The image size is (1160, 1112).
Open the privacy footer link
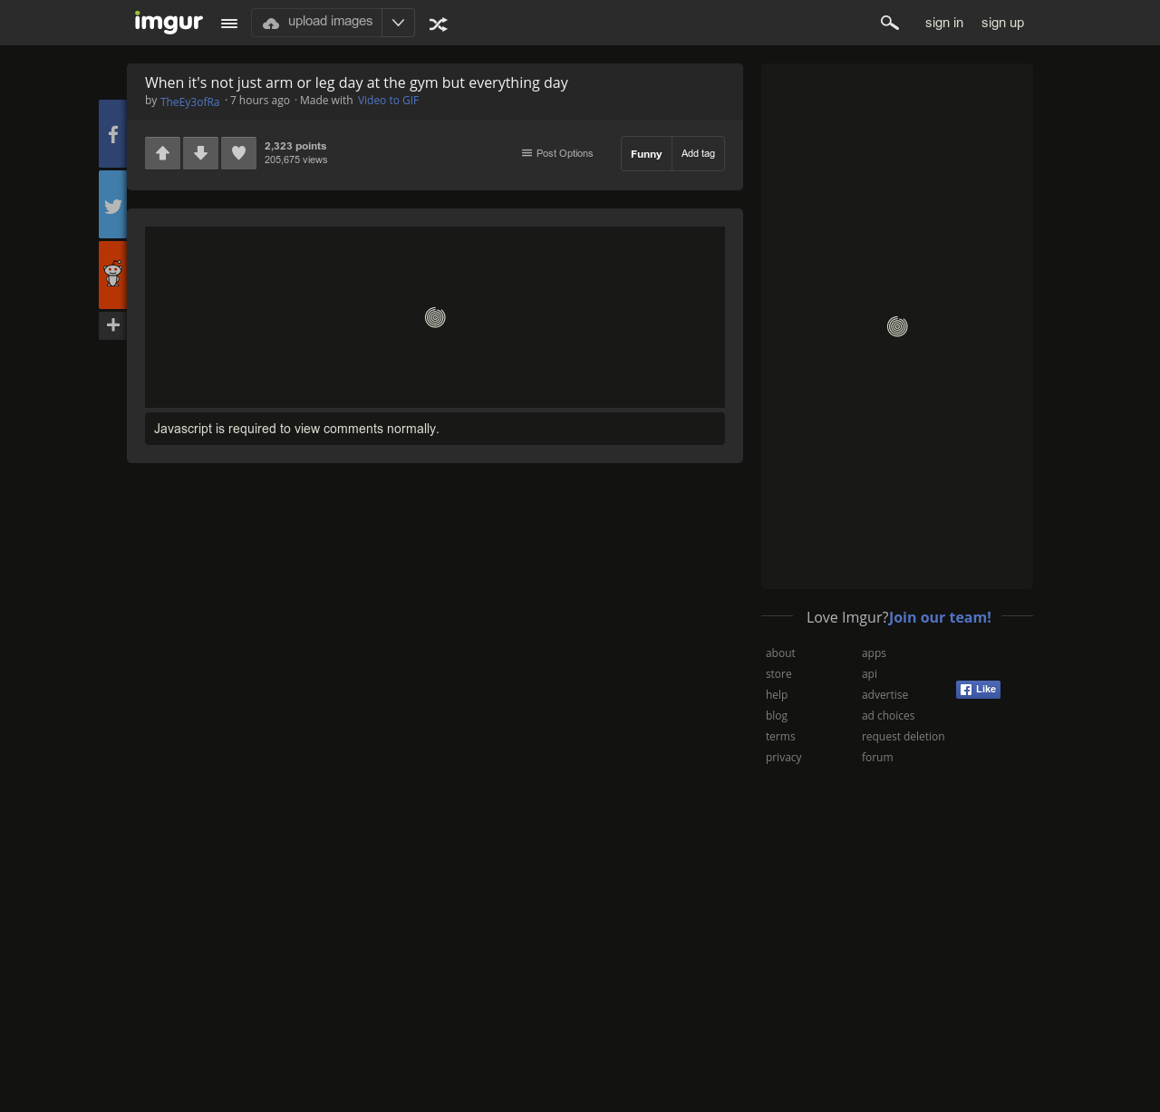pyautogui.click(x=784, y=758)
